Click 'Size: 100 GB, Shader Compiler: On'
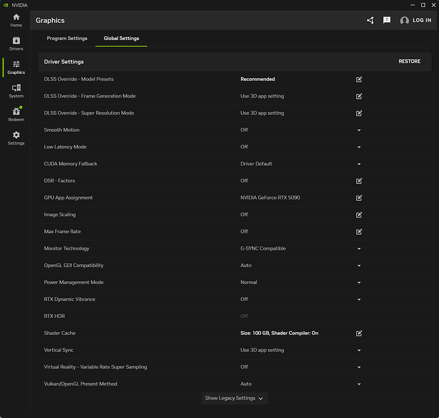This screenshot has height=418, width=439. pos(279,333)
